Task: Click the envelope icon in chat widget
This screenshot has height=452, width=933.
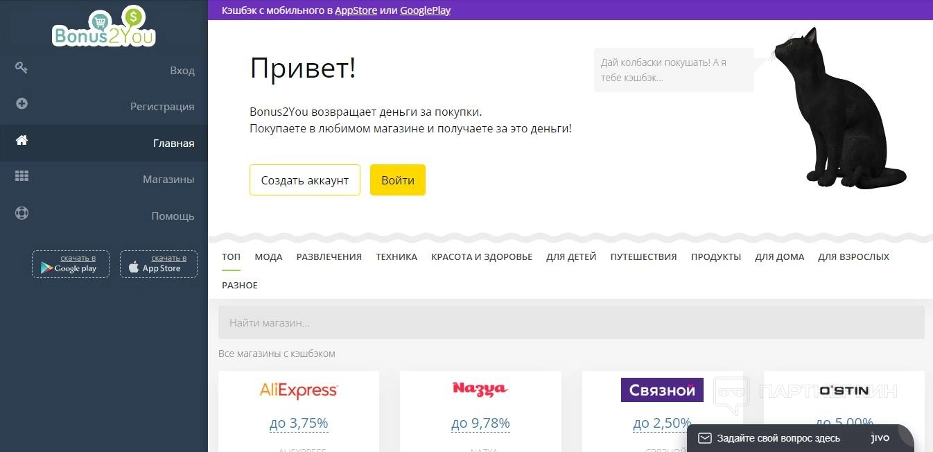Action: [x=704, y=438]
